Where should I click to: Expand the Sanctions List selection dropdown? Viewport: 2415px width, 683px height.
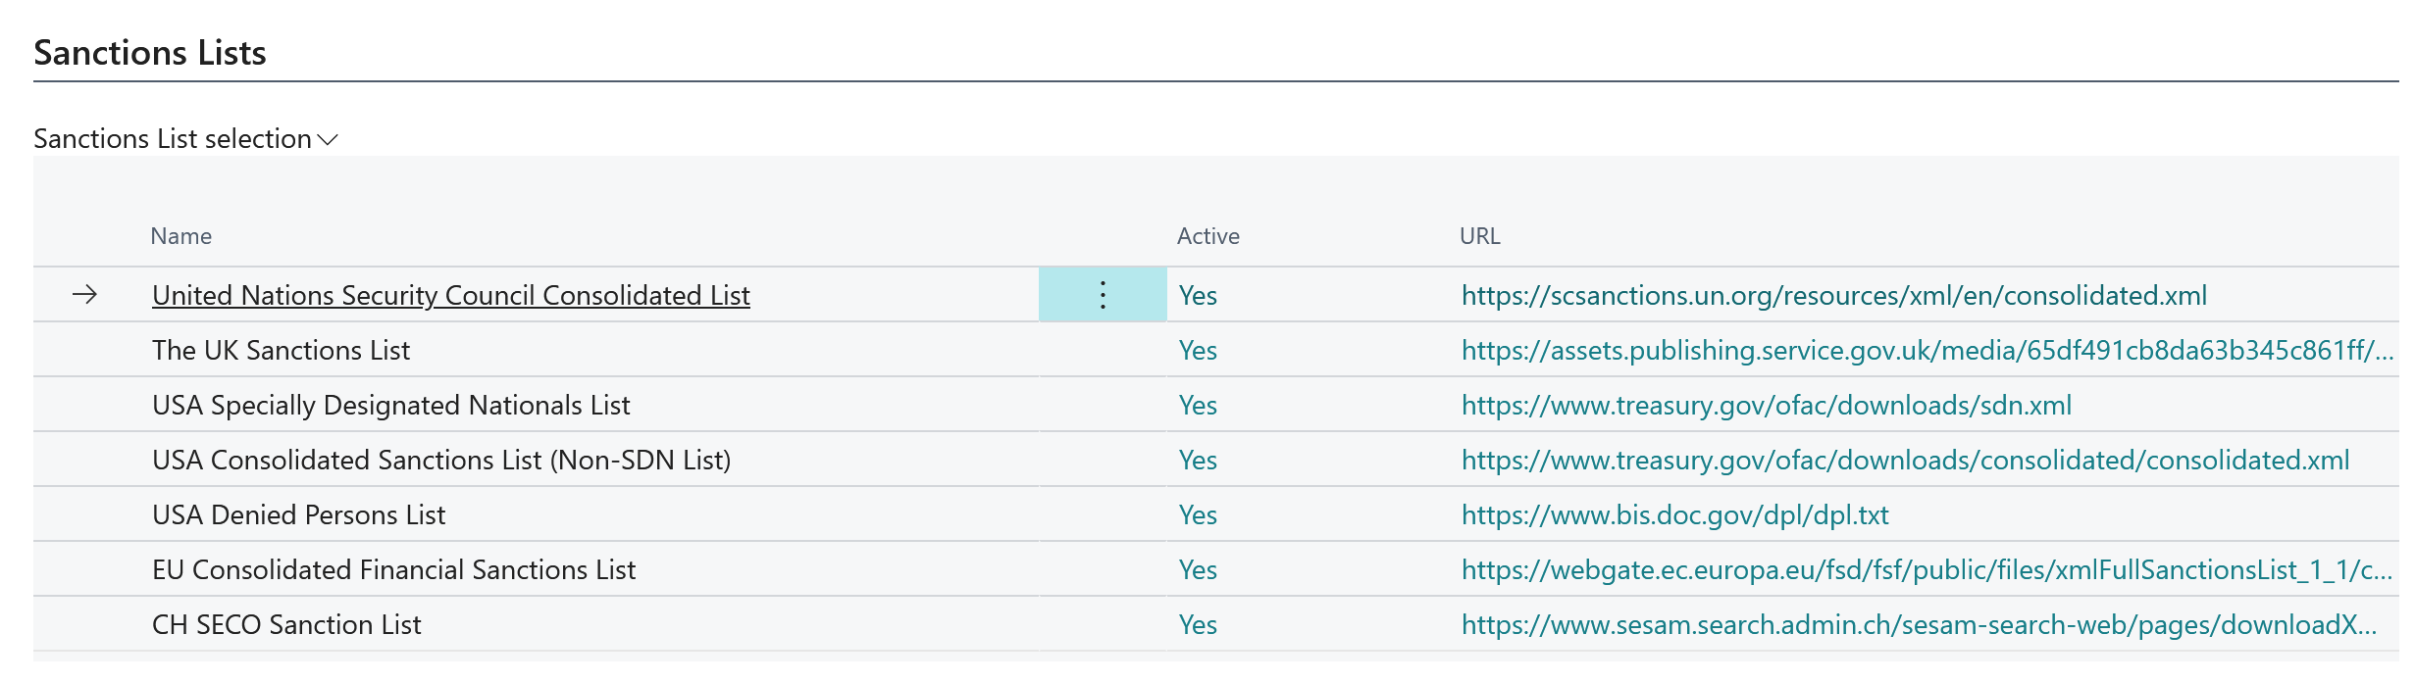185,139
